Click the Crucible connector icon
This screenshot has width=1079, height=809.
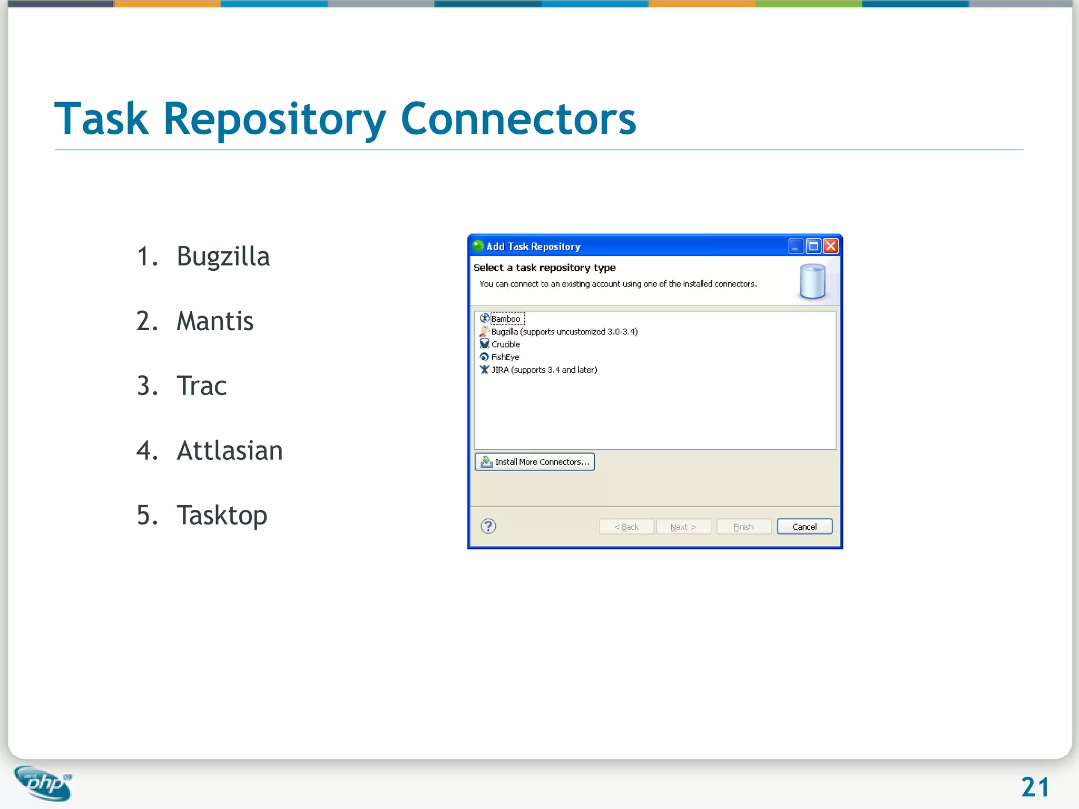[x=484, y=344]
